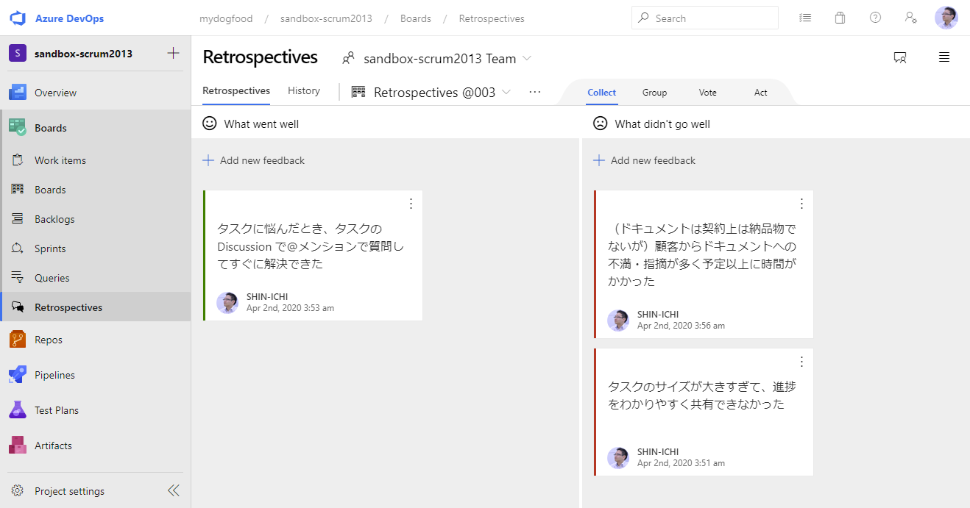The width and height of the screenshot is (970, 508).
Task: Open the Overview section in the sidebar
Action: pos(57,92)
